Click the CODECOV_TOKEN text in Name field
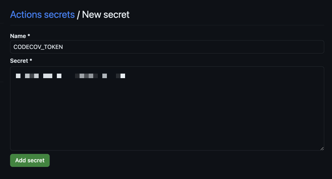 coord(38,47)
